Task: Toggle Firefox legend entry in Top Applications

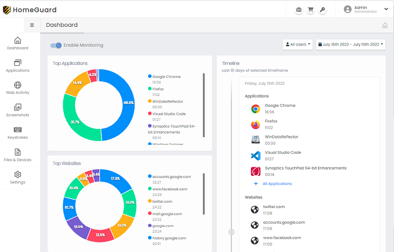Action: click(156, 89)
